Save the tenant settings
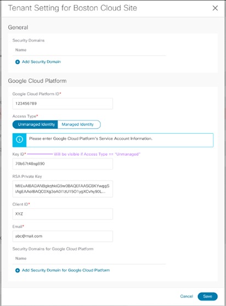This screenshot has width=226, height=306. point(207,296)
